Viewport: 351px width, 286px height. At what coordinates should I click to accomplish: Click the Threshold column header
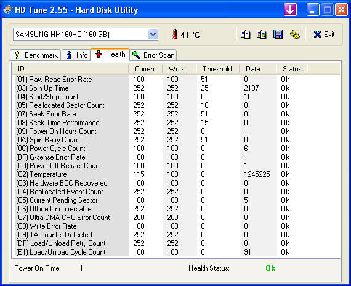217,69
